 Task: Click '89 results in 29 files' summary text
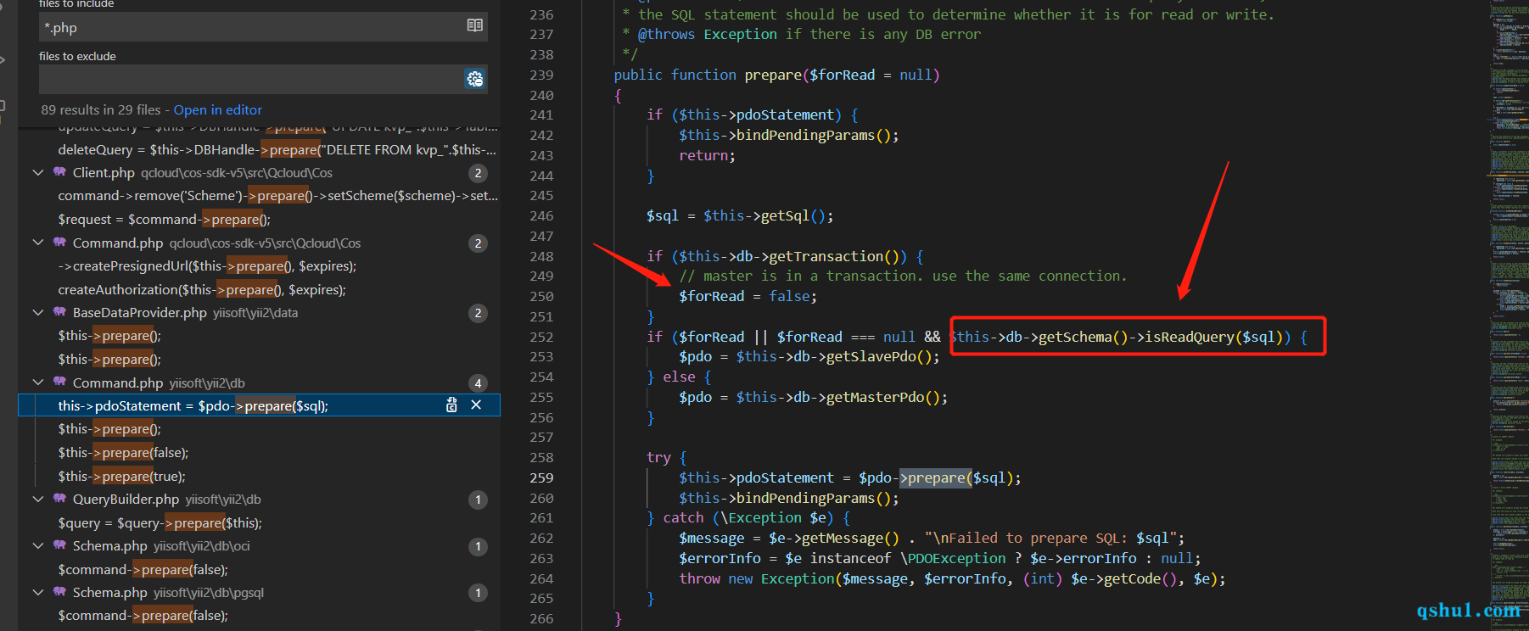(x=101, y=110)
